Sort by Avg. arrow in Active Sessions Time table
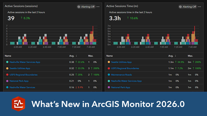The image size is (207, 116). click(x=175, y=56)
